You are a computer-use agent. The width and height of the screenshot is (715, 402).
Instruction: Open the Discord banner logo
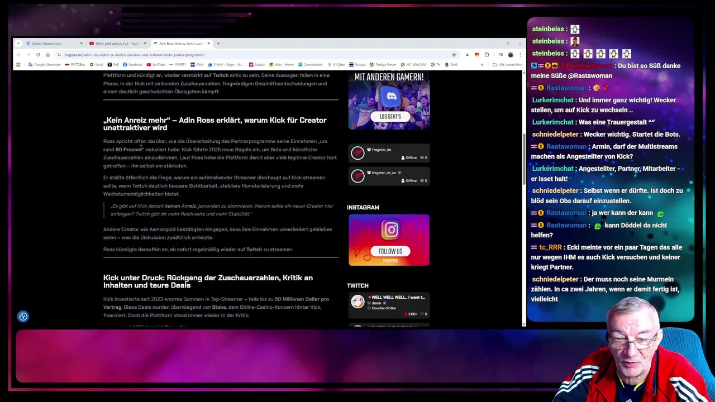pyautogui.click(x=390, y=96)
